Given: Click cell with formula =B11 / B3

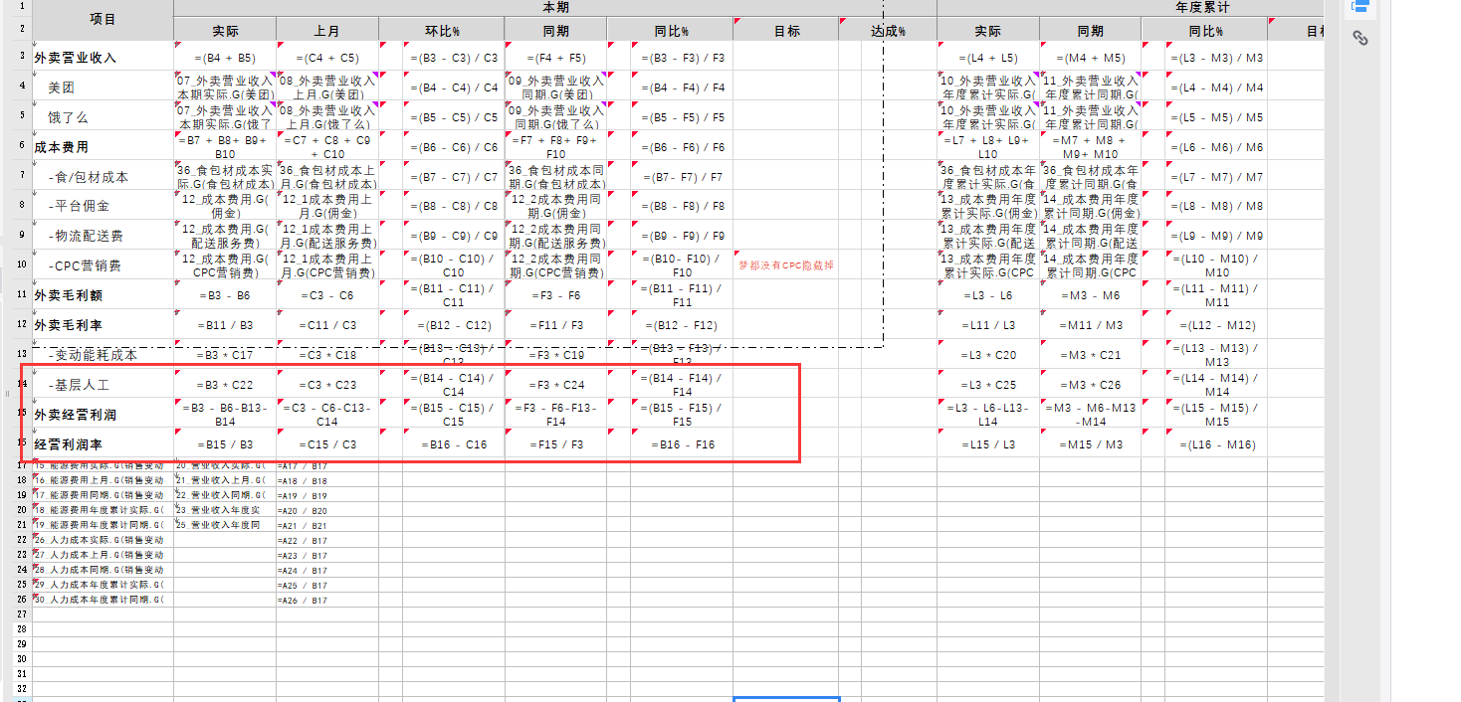Looking at the screenshot, I should tap(225, 325).
